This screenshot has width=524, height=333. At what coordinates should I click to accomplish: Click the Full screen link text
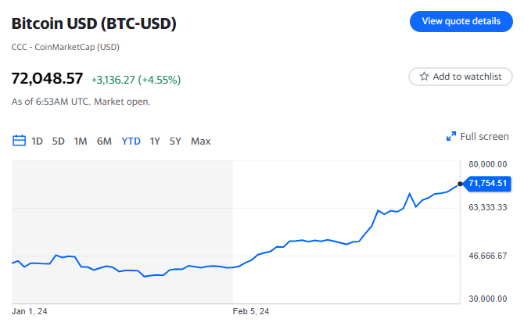click(484, 137)
